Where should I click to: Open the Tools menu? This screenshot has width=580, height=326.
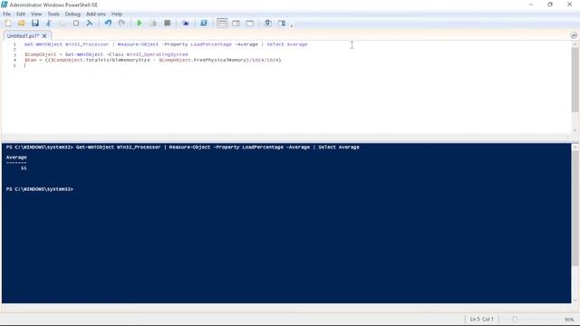53,14
